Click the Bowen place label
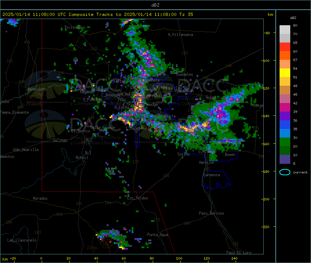The height and width of the screenshot is (263, 311). (230, 154)
